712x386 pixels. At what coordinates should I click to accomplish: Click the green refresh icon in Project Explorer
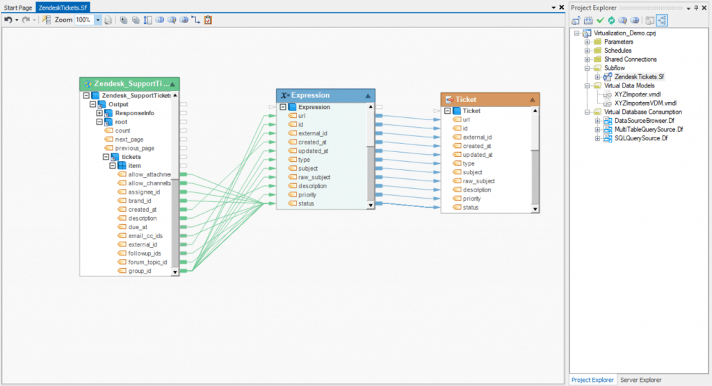click(610, 20)
